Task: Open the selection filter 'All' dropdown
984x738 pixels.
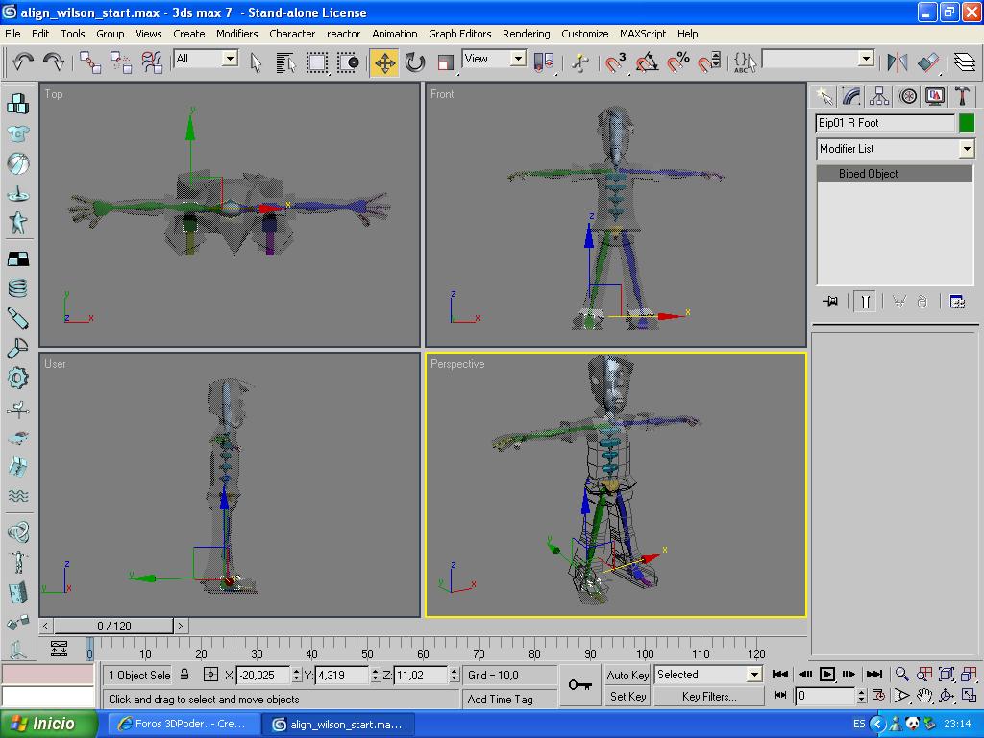Action: (230, 59)
